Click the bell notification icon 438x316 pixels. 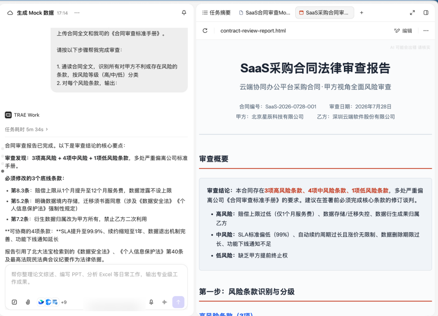coord(184,13)
